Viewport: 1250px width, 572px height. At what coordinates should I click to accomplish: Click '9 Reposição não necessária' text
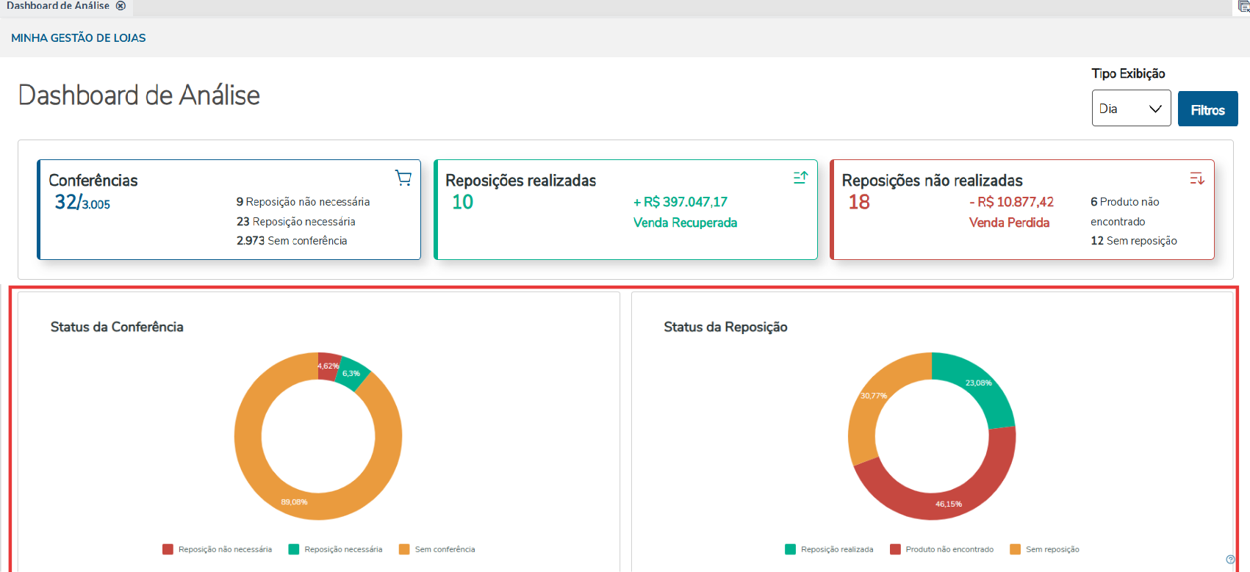(x=303, y=202)
